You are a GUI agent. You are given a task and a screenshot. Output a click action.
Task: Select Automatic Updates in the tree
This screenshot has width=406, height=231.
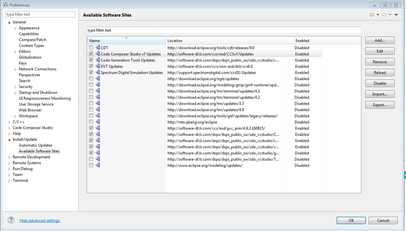(36, 145)
